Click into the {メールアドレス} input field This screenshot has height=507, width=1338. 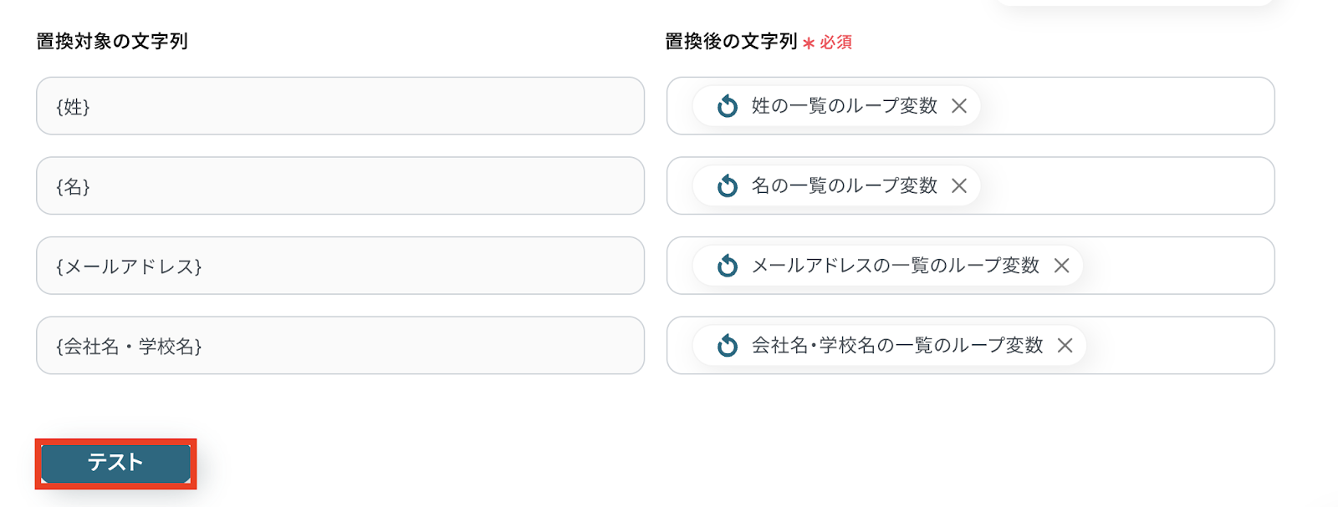[x=340, y=266]
